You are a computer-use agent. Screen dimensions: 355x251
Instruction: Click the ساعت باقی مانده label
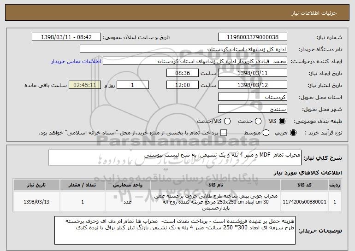point(46,85)
